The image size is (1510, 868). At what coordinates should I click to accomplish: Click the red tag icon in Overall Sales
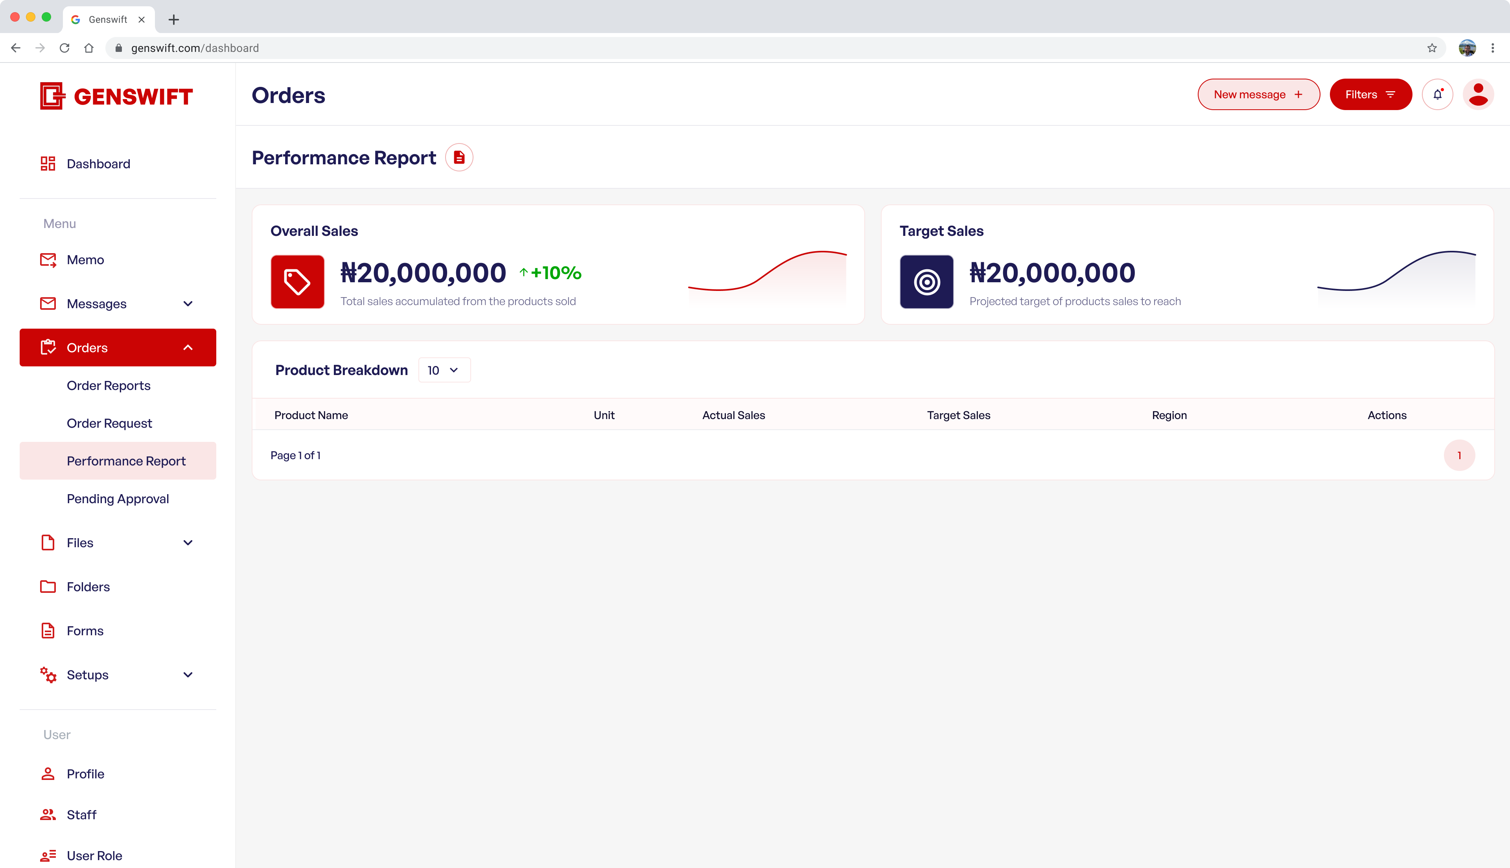click(x=297, y=282)
